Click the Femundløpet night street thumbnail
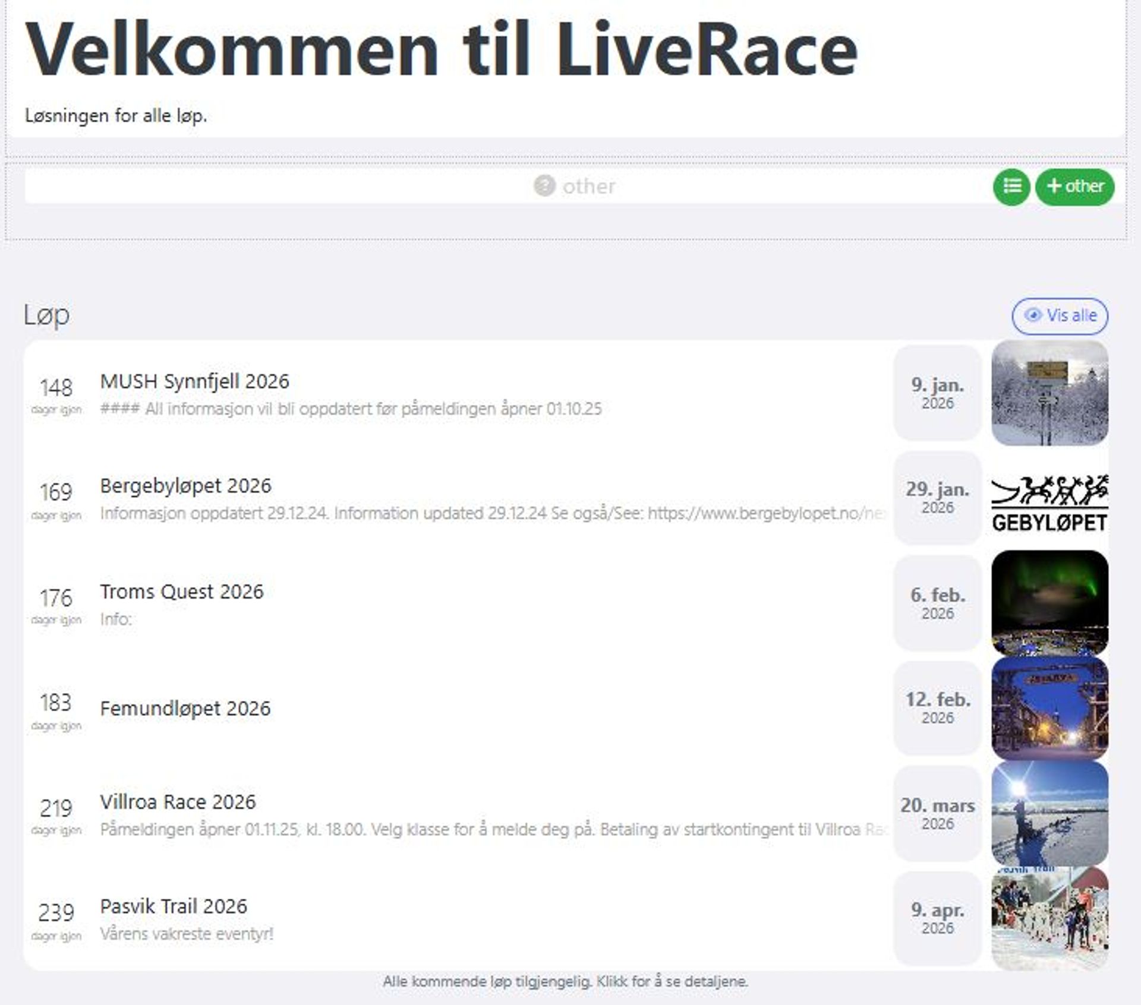Image resolution: width=1141 pixels, height=1005 pixels. [1049, 708]
